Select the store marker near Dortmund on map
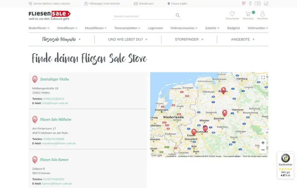 click(x=205, y=128)
